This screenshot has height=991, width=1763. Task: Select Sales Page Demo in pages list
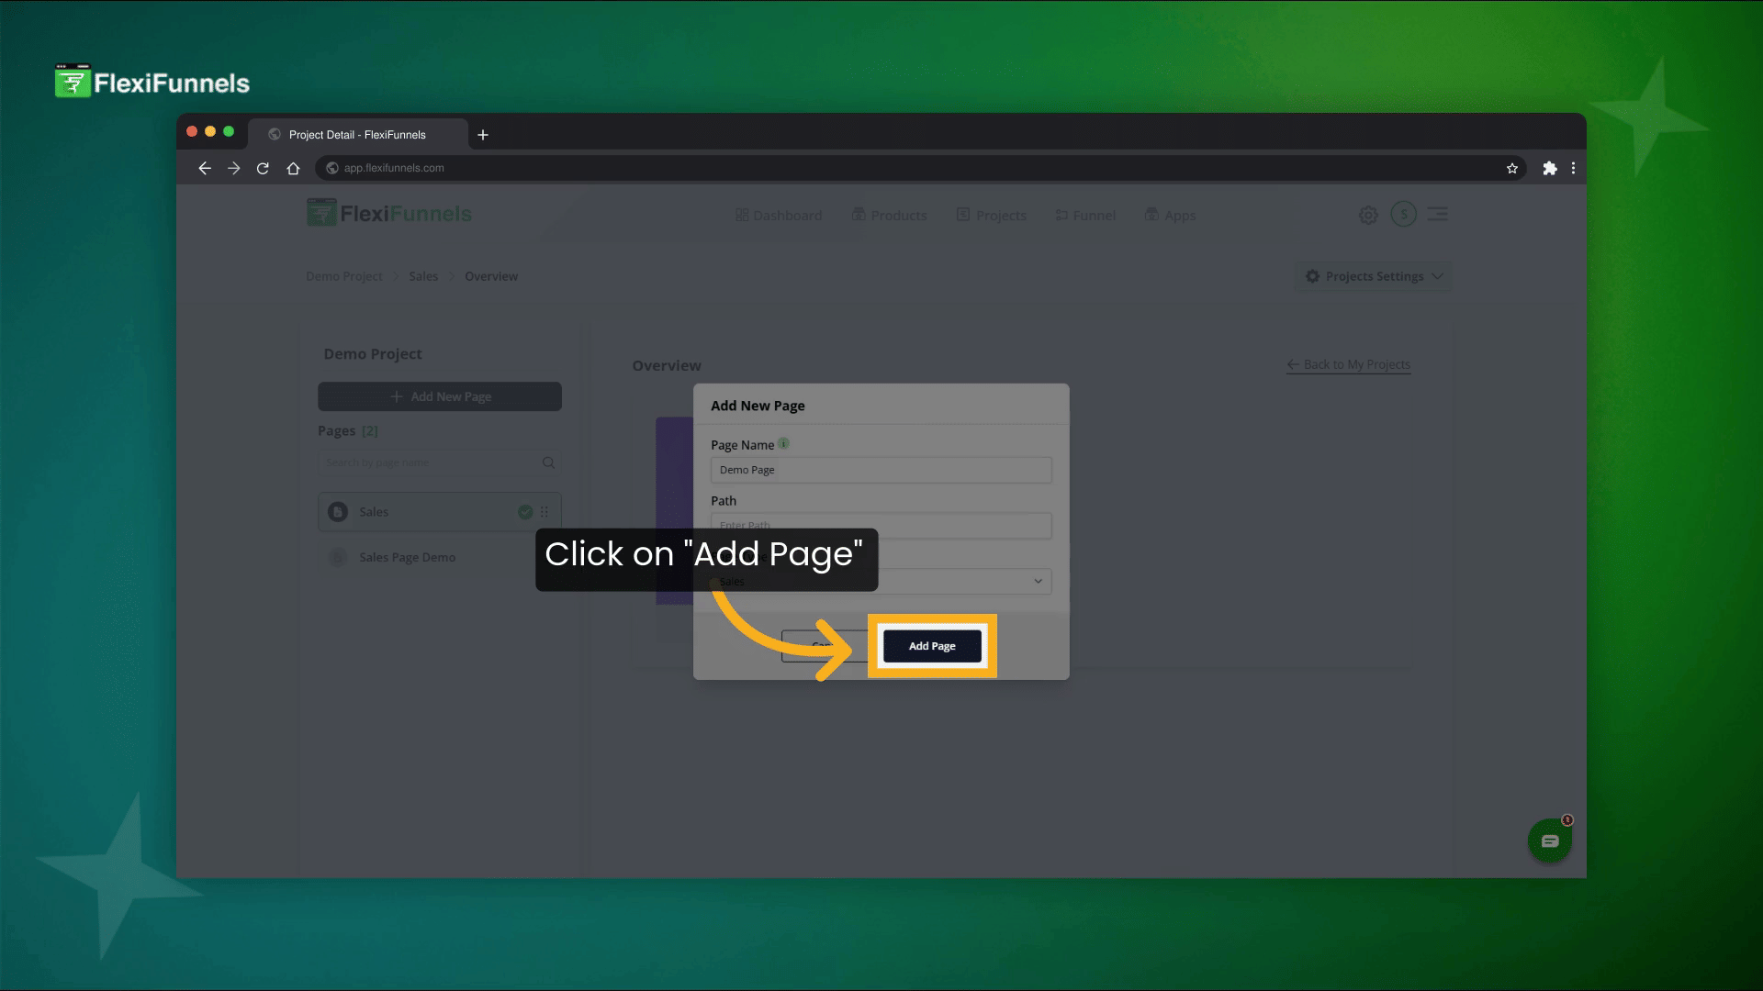[407, 557]
